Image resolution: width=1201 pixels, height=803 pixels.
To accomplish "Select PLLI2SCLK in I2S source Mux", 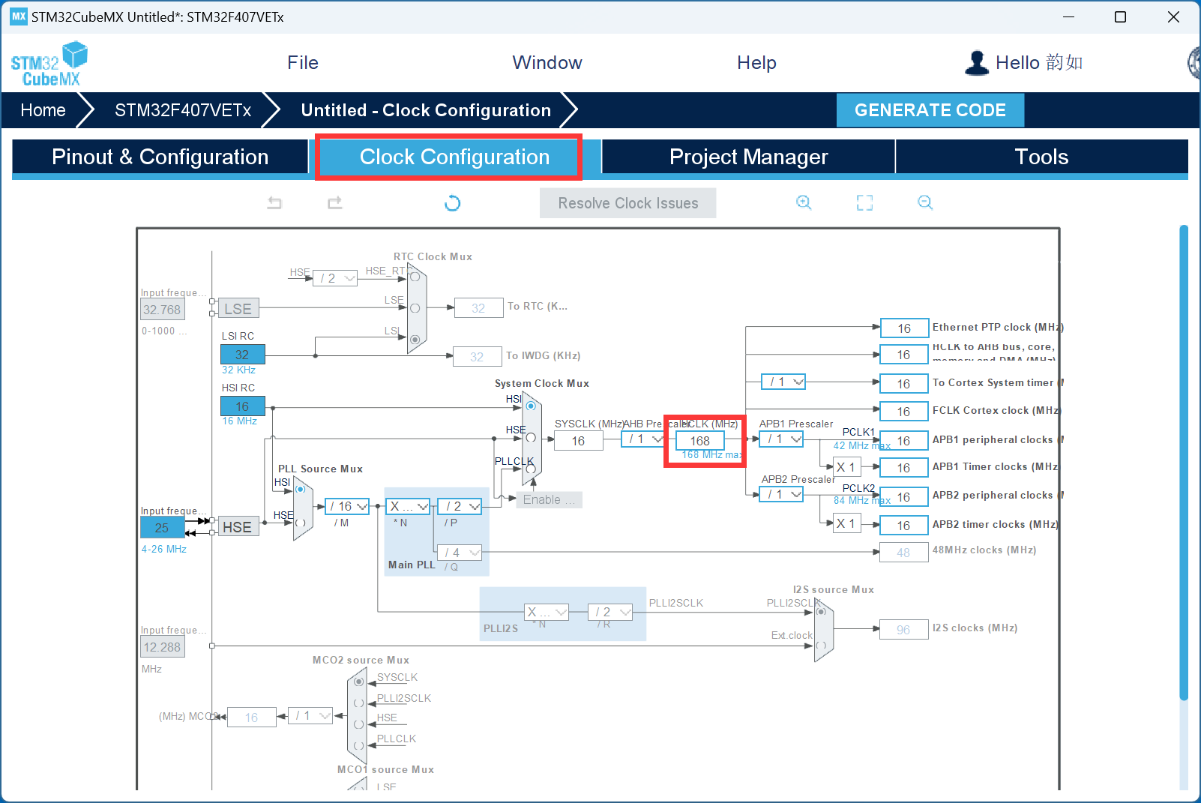I will [821, 611].
